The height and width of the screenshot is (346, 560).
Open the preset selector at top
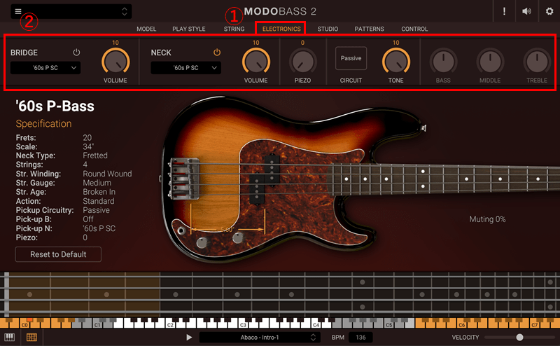pyautogui.click(x=71, y=11)
